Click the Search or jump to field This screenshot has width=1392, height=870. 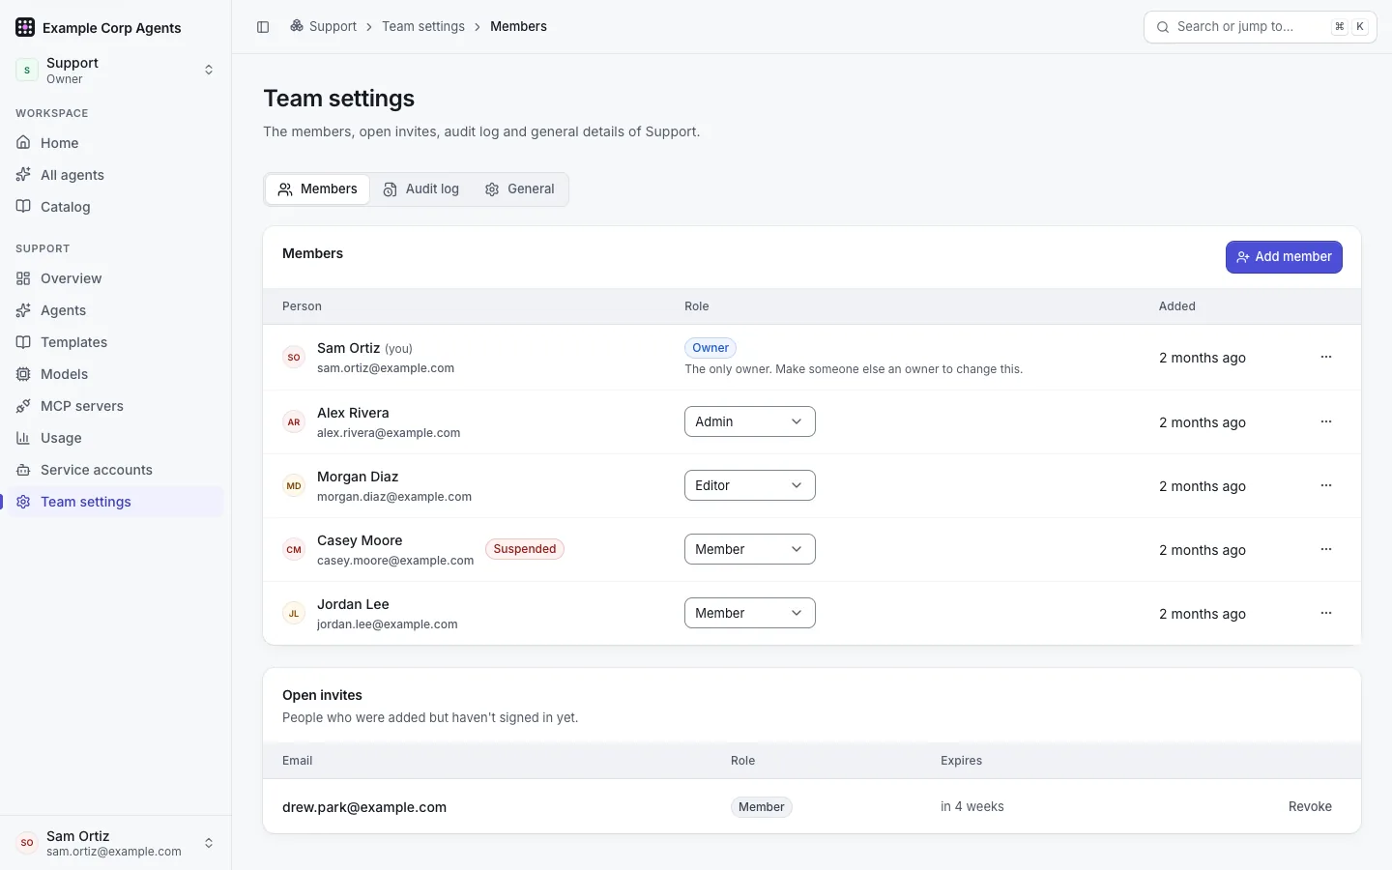tap(1261, 27)
